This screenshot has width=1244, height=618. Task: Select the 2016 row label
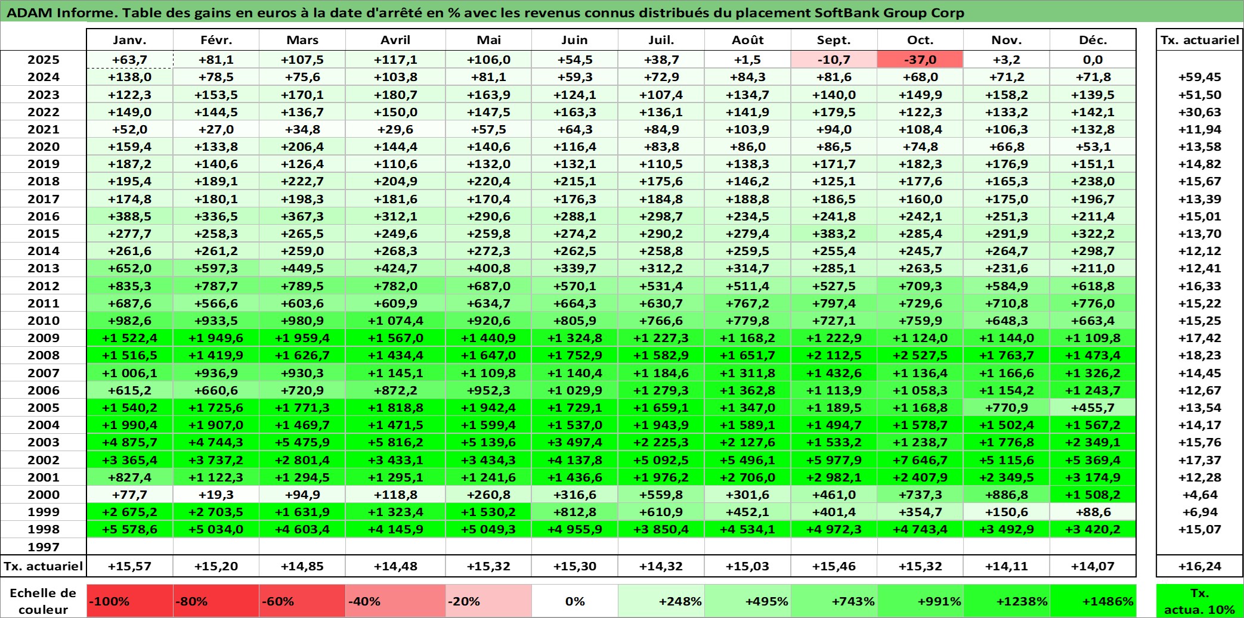(44, 216)
